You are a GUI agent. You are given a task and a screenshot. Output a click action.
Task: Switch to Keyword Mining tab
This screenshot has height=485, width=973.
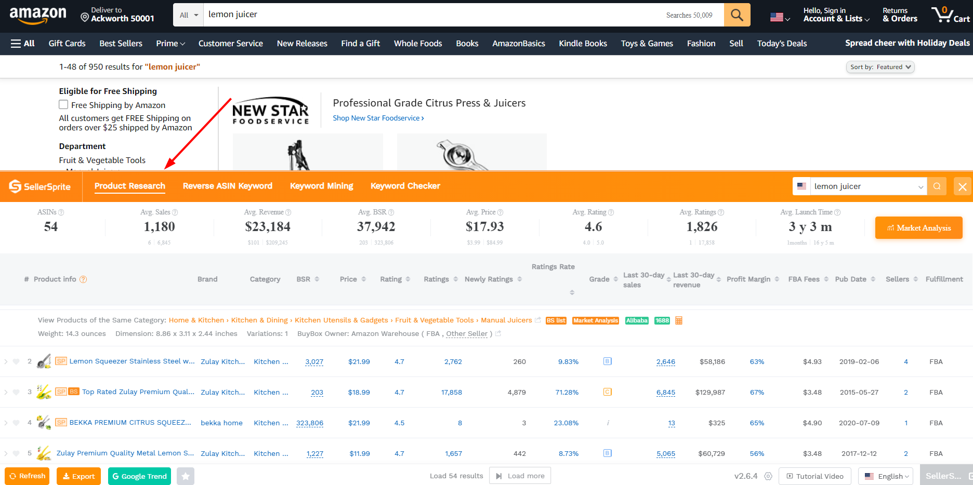coord(321,186)
